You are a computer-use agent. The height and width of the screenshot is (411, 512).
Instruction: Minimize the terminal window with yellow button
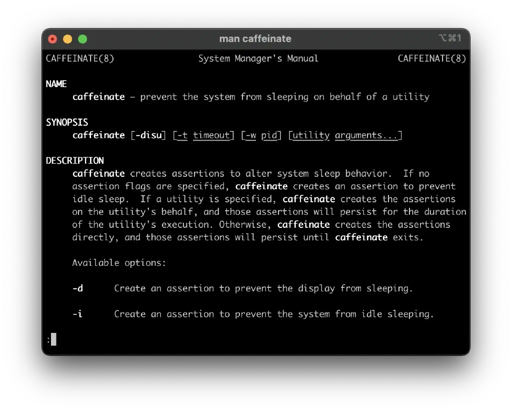pyautogui.click(x=67, y=39)
